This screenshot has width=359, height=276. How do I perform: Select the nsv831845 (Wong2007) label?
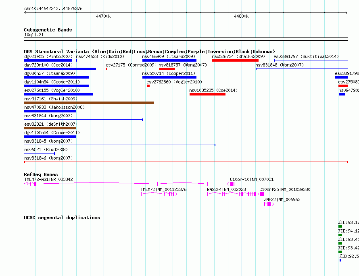(x=48, y=141)
